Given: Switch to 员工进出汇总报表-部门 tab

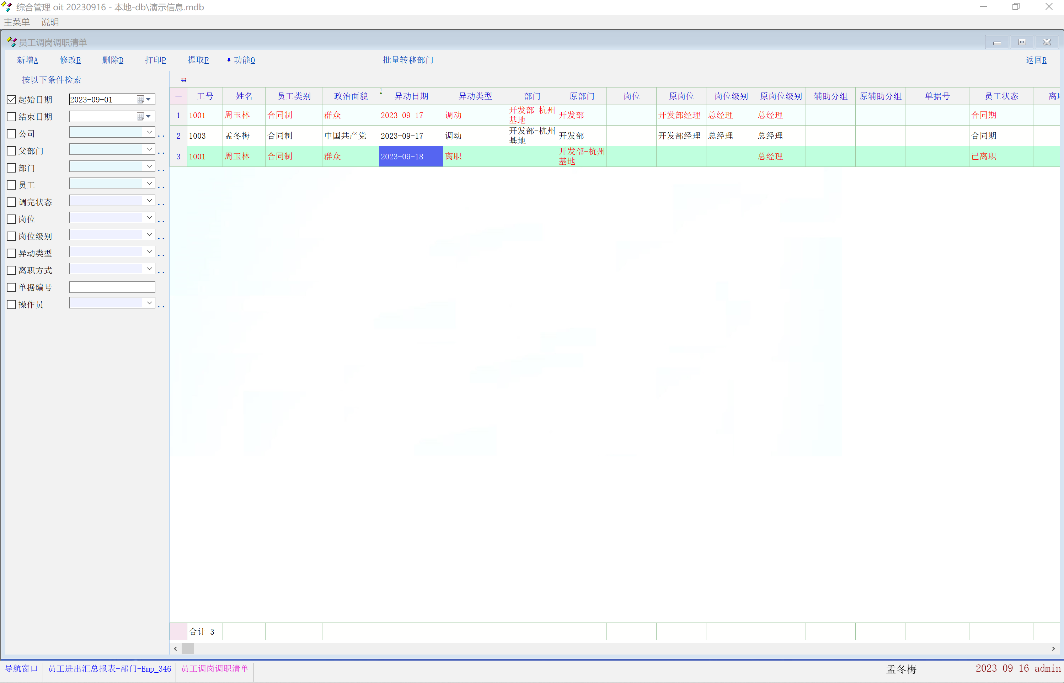Looking at the screenshot, I should click(109, 668).
